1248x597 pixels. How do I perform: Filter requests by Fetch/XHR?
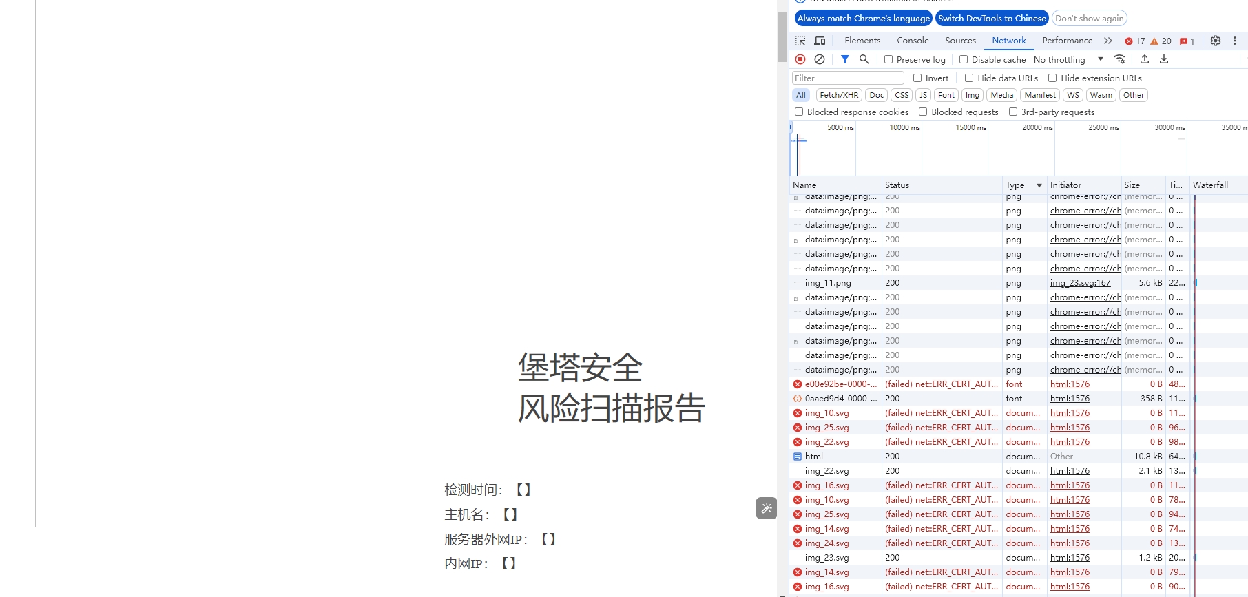point(839,95)
